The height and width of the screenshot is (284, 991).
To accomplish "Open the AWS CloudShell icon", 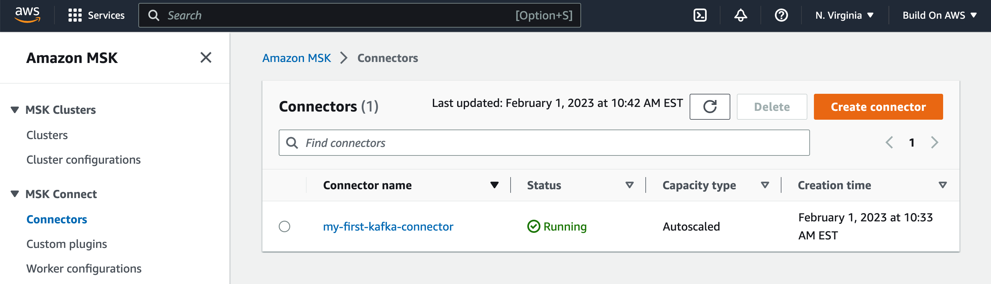I will pyautogui.click(x=700, y=15).
